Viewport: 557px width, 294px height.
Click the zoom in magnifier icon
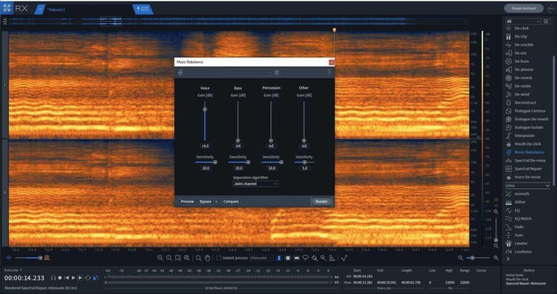(x=160, y=258)
